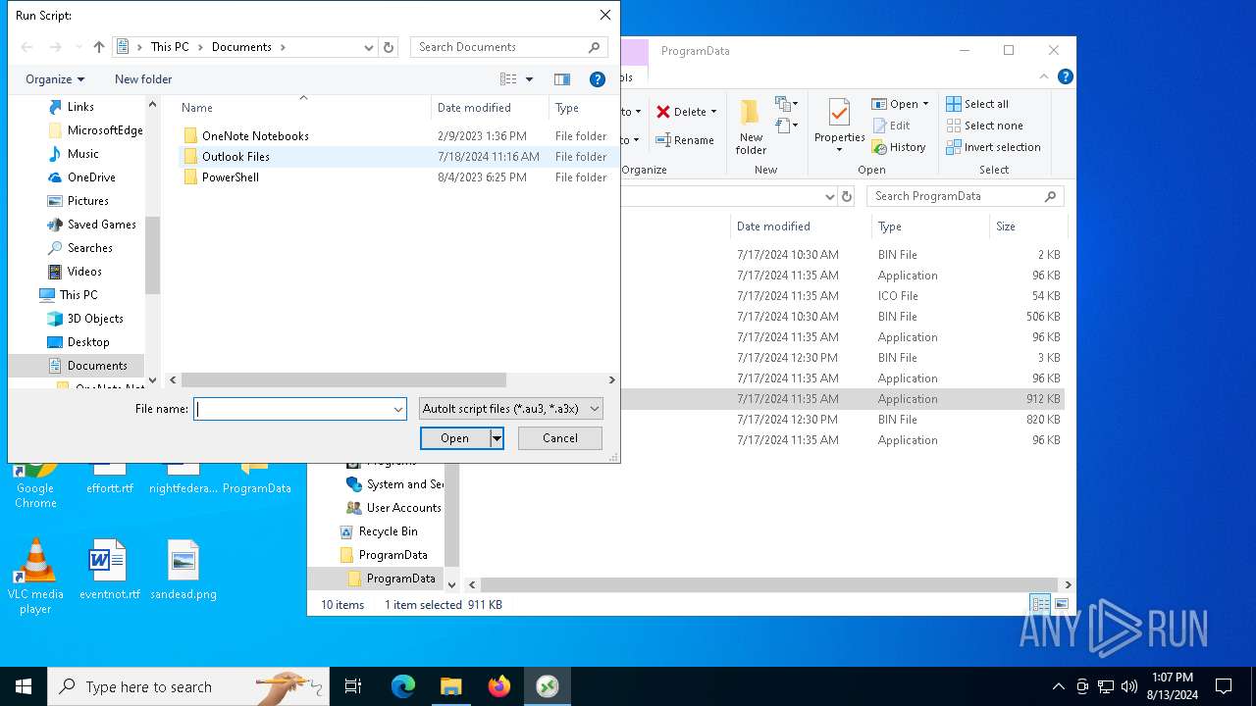Click Edit in ProgramData ribbon
The width and height of the screenshot is (1256, 706).
point(891,126)
